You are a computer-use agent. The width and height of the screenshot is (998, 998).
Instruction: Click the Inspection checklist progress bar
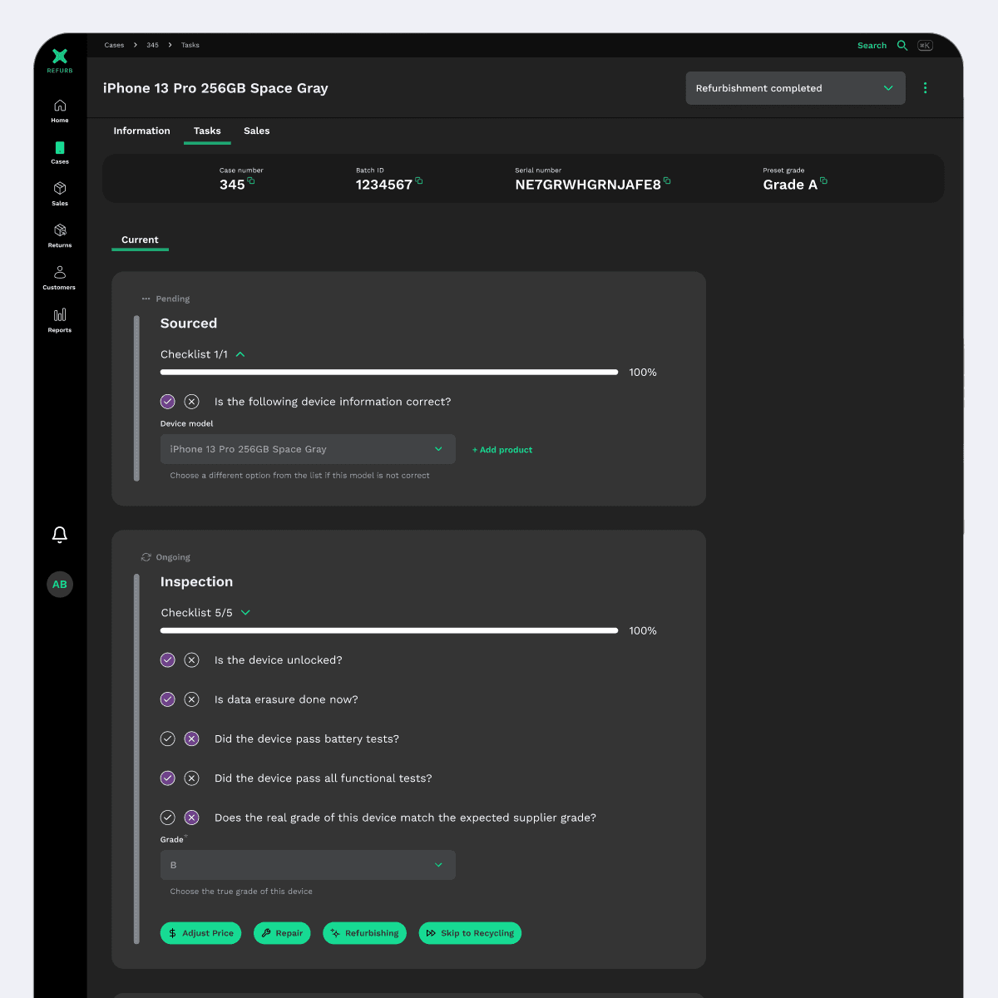(389, 631)
